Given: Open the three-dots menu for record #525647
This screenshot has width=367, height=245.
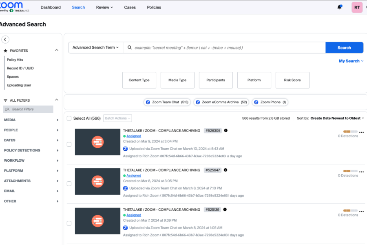Looking at the screenshot, I should [x=361, y=172].
